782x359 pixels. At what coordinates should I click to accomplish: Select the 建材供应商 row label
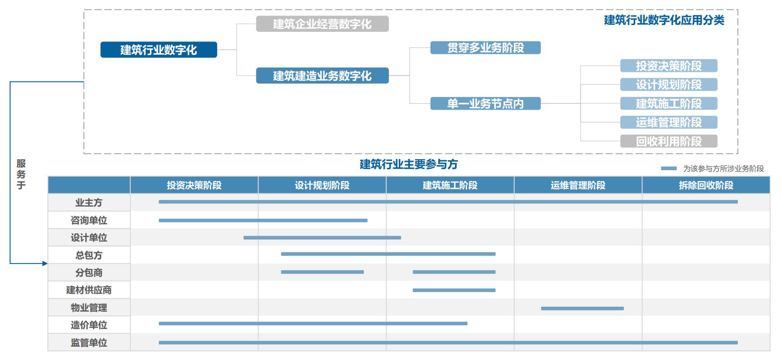pos(89,290)
